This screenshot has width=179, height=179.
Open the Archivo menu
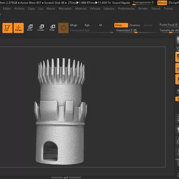pyautogui.click(x=19, y=9)
